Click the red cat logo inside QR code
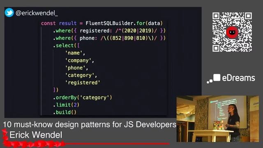Screen dimensions: 263x148 coord(232,32)
